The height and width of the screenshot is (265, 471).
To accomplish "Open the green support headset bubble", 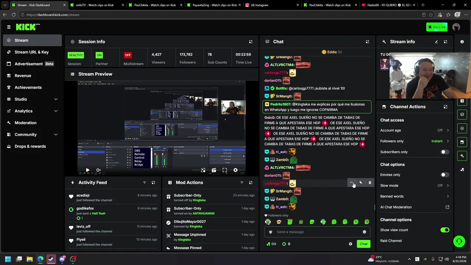I will tap(459, 241).
